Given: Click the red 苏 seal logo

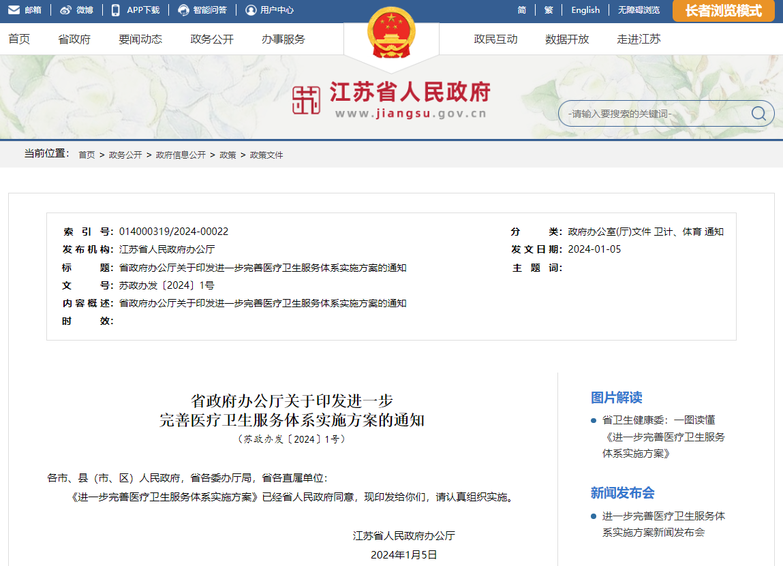Looking at the screenshot, I should tap(306, 100).
